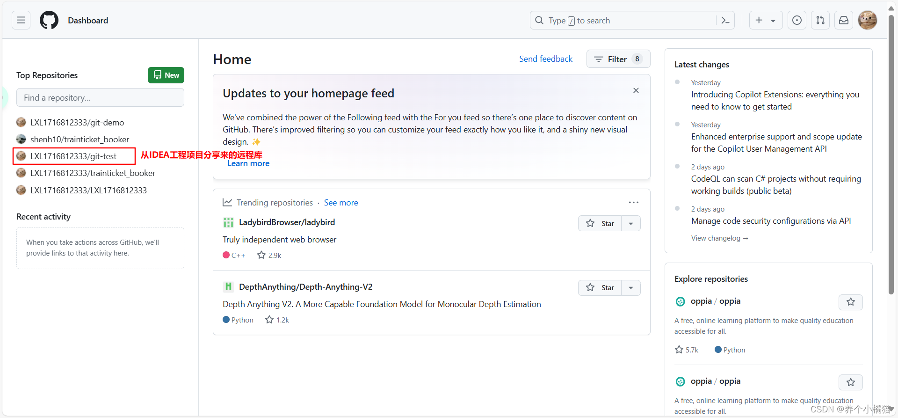
Task: Open the feed Filter button
Action: click(x=618, y=59)
